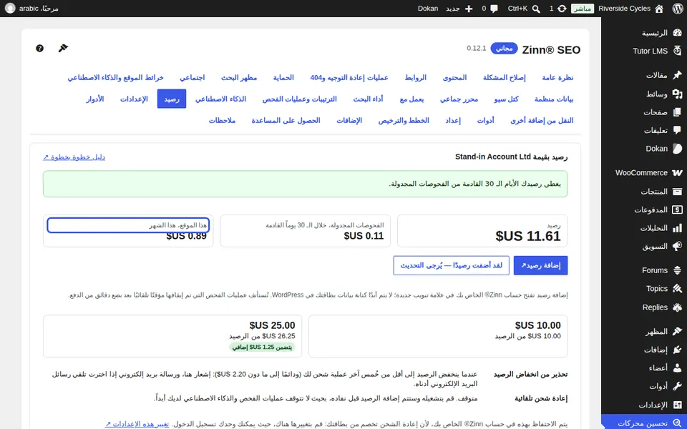Screen dimensions: 687x429
Task: Open التحليلات analytics bar-chart icon
Action: (678, 228)
